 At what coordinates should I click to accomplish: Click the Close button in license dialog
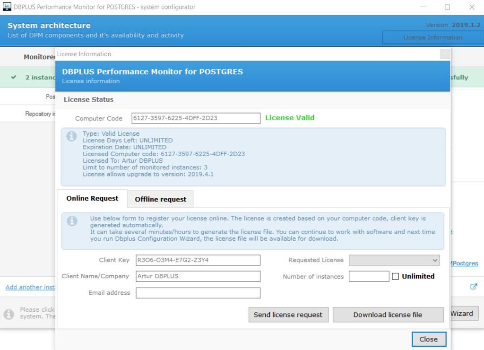click(x=429, y=339)
